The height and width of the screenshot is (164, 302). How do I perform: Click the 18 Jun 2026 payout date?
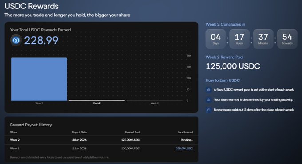[x=79, y=140]
